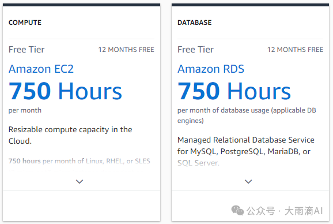Click 'Resizable compute capacity in the Cloud' description

click(x=70, y=135)
